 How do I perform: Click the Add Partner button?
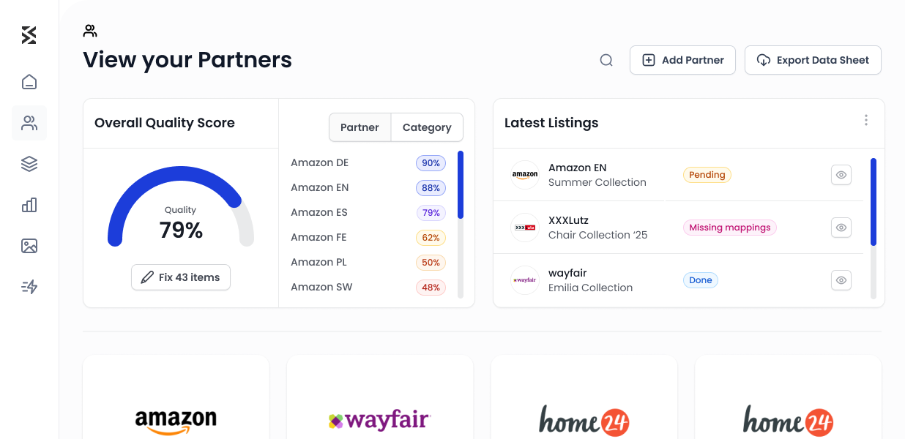pyautogui.click(x=682, y=60)
